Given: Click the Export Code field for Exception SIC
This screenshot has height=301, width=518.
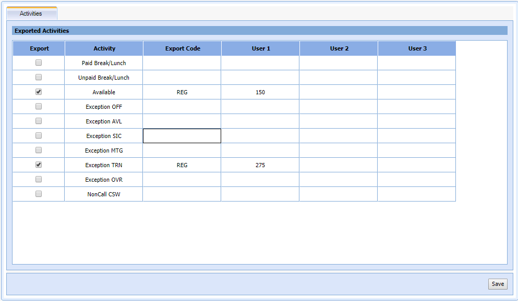Looking at the screenshot, I should point(182,136).
